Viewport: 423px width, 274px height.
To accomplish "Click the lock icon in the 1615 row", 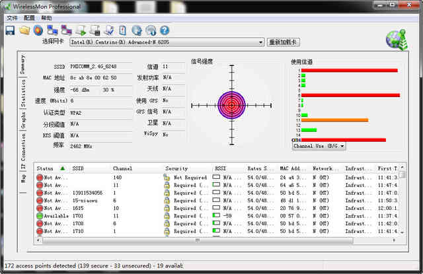I will pos(167,208).
